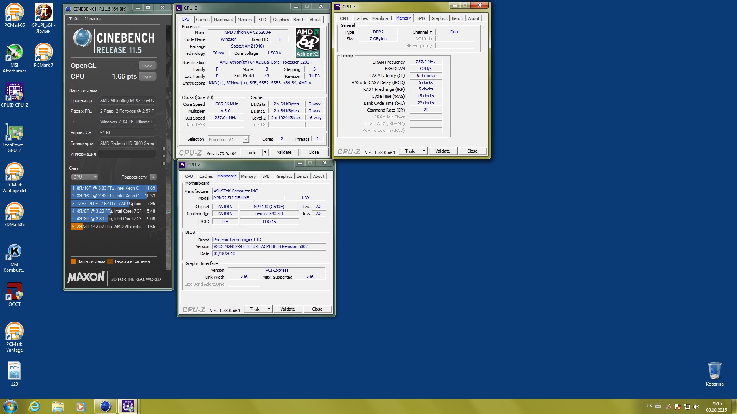Open the file named 123 on the desktop

tap(14, 374)
